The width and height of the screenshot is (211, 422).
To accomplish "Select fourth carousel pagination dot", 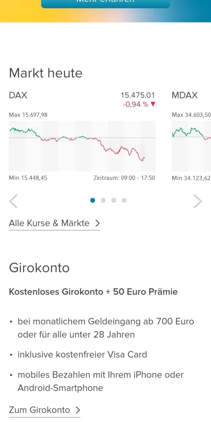I will (124, 200).
